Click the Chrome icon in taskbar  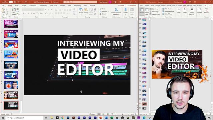point(63,118)
